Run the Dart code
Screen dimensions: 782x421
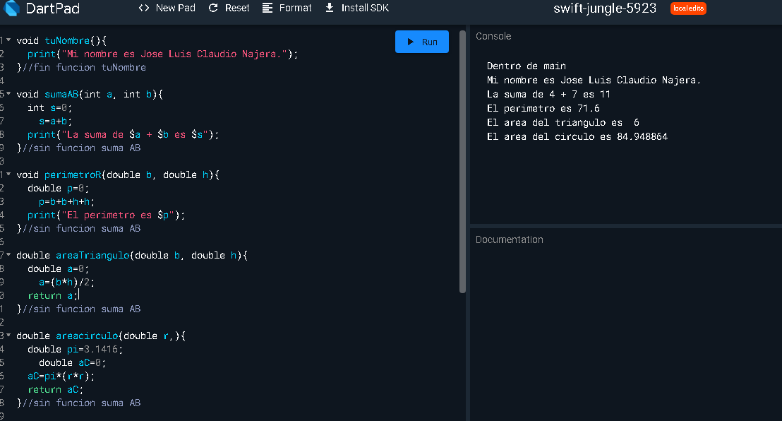[422, 42]
